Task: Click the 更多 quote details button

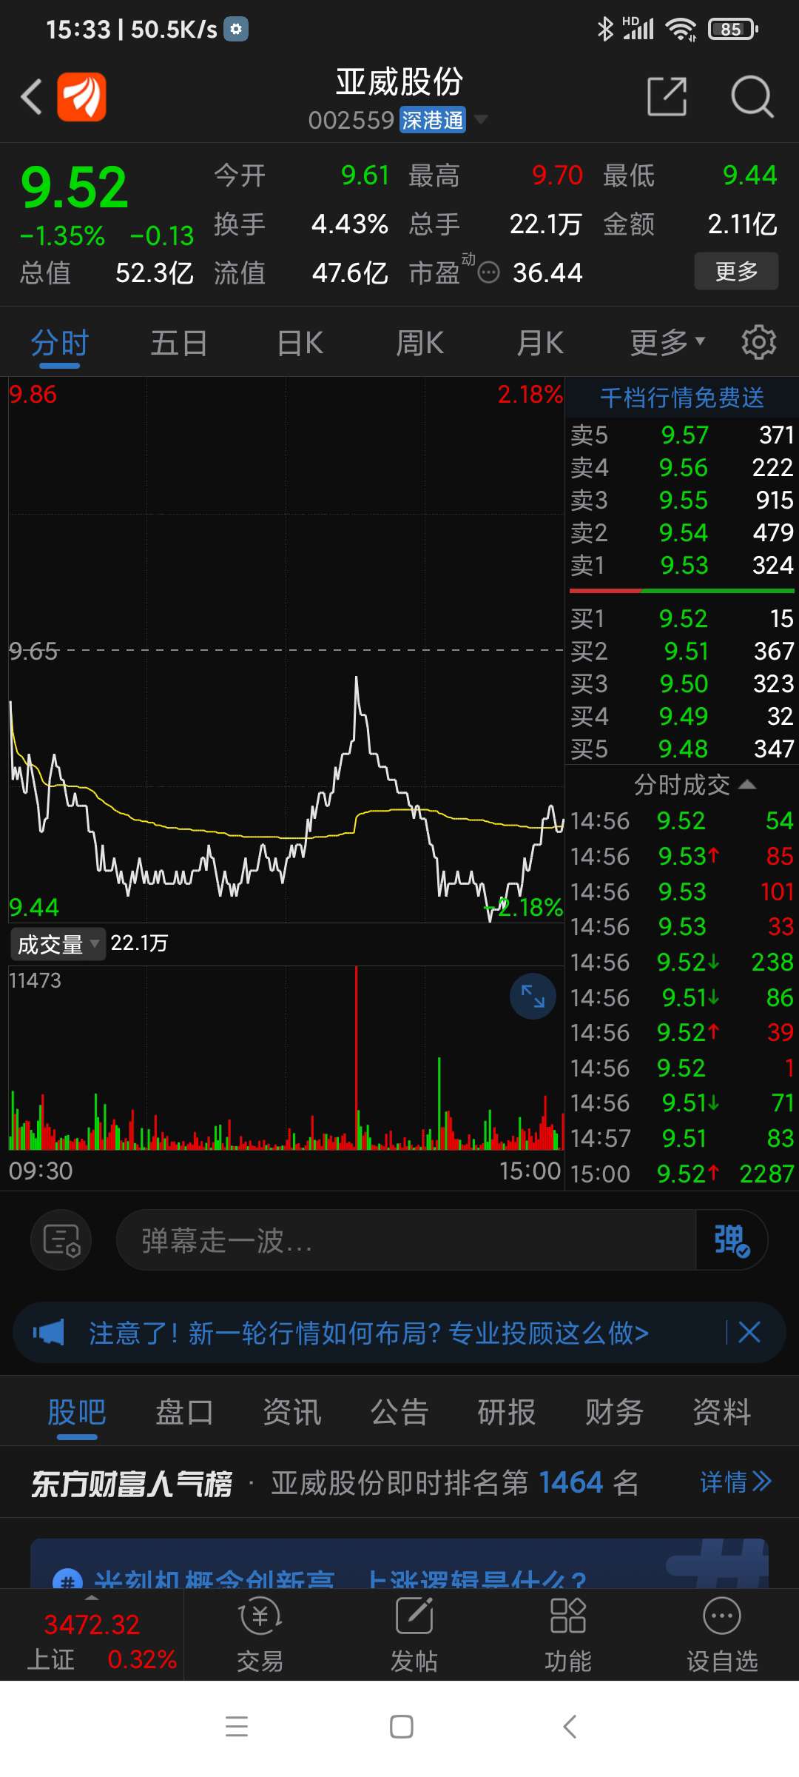Action: pos(736,271)
